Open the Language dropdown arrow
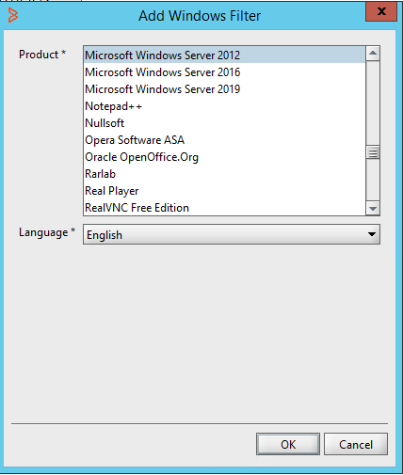Screen dimensions: 403x475 point(372,234)
